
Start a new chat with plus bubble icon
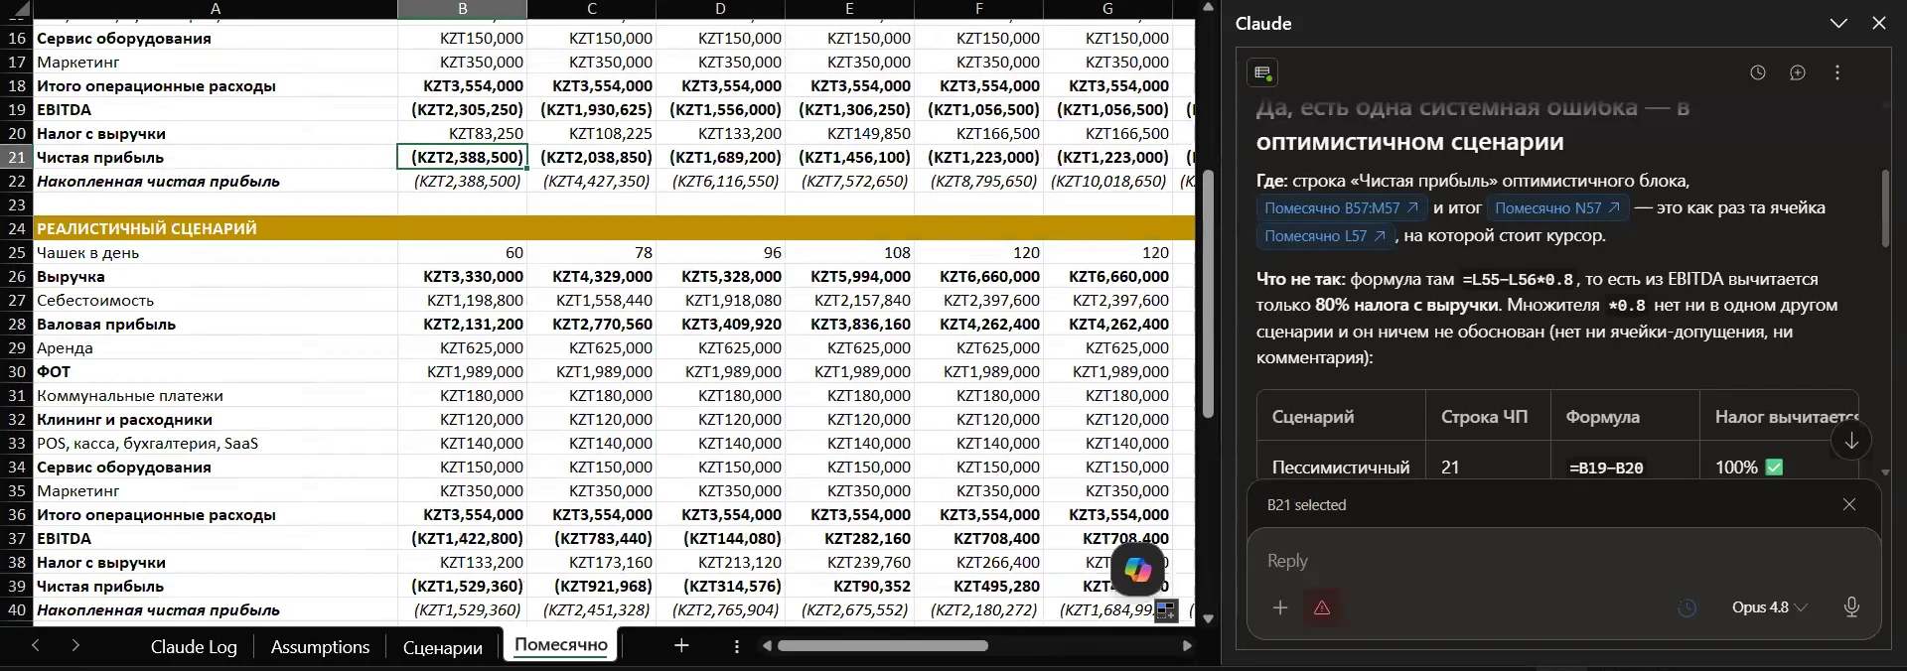point(1797,72)
